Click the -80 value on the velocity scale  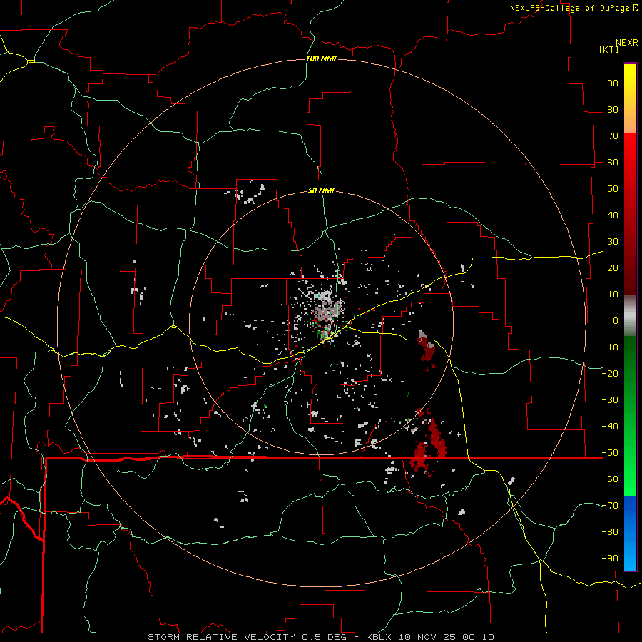click(x=610, y=532)
